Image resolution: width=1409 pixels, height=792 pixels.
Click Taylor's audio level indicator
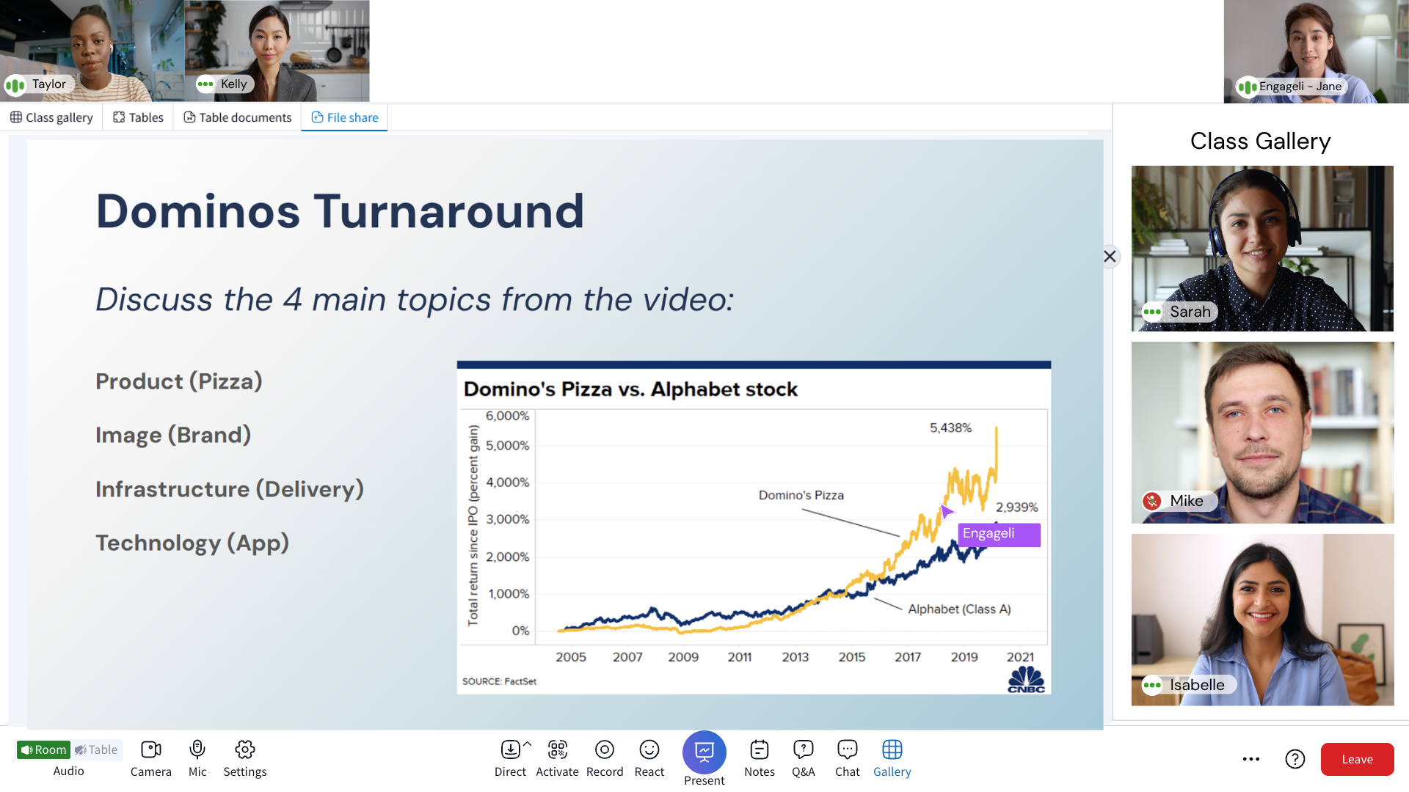15,85
